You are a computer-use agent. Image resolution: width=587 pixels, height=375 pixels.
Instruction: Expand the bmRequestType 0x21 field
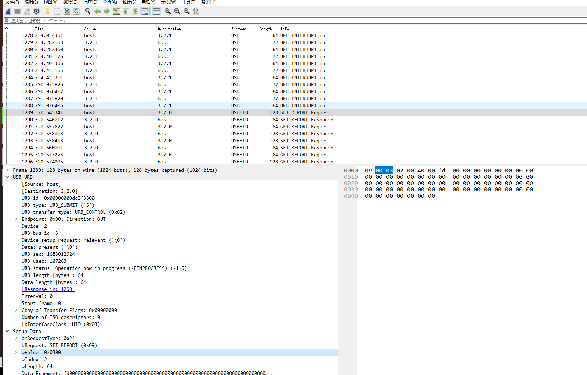[16, 338]
